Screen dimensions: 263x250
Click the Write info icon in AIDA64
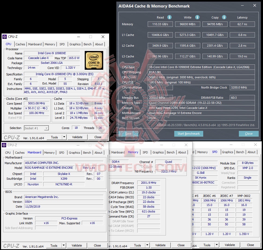pos(197,17)
